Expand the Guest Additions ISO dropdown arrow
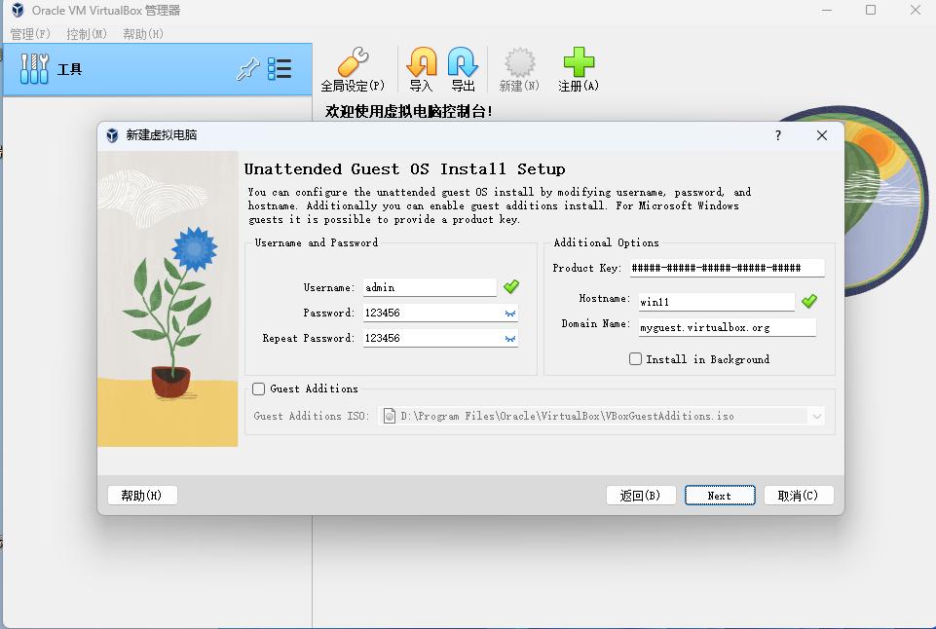The image size is (936, 629). point(816,416)
